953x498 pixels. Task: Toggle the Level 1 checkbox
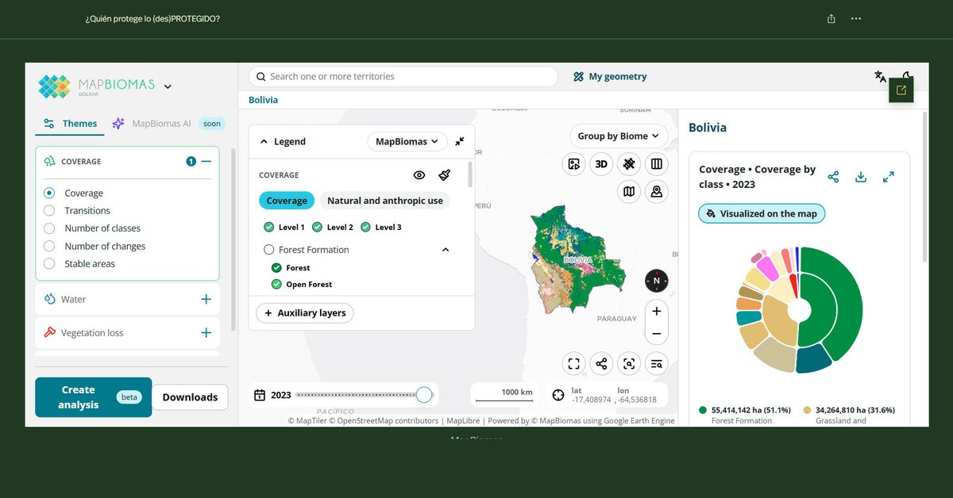click(x=268, y=227)
